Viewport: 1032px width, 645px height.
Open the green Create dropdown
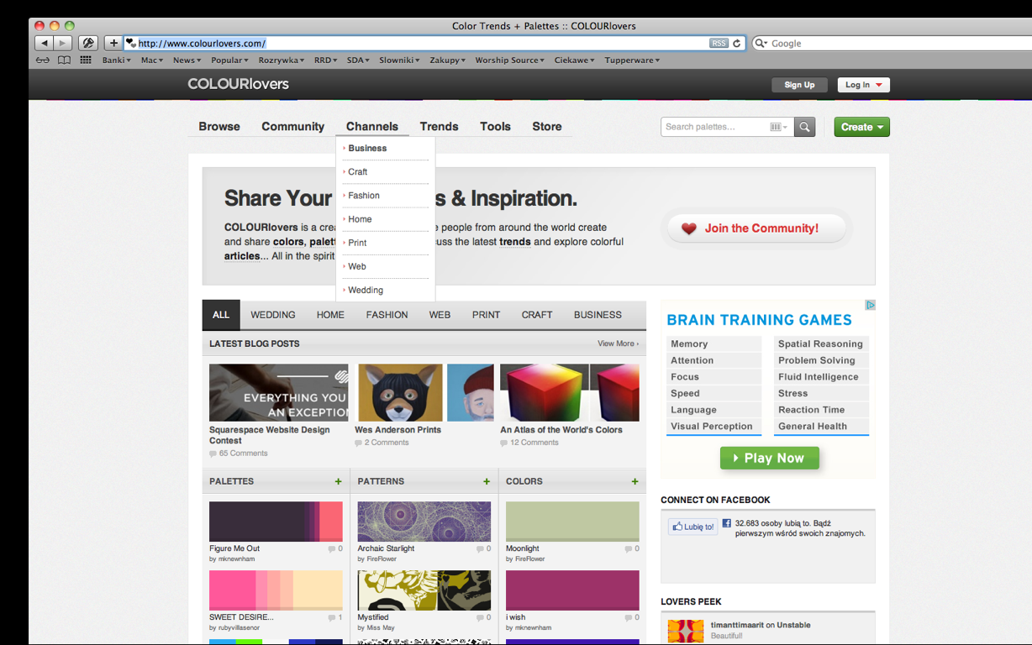(x=862, y=127)
